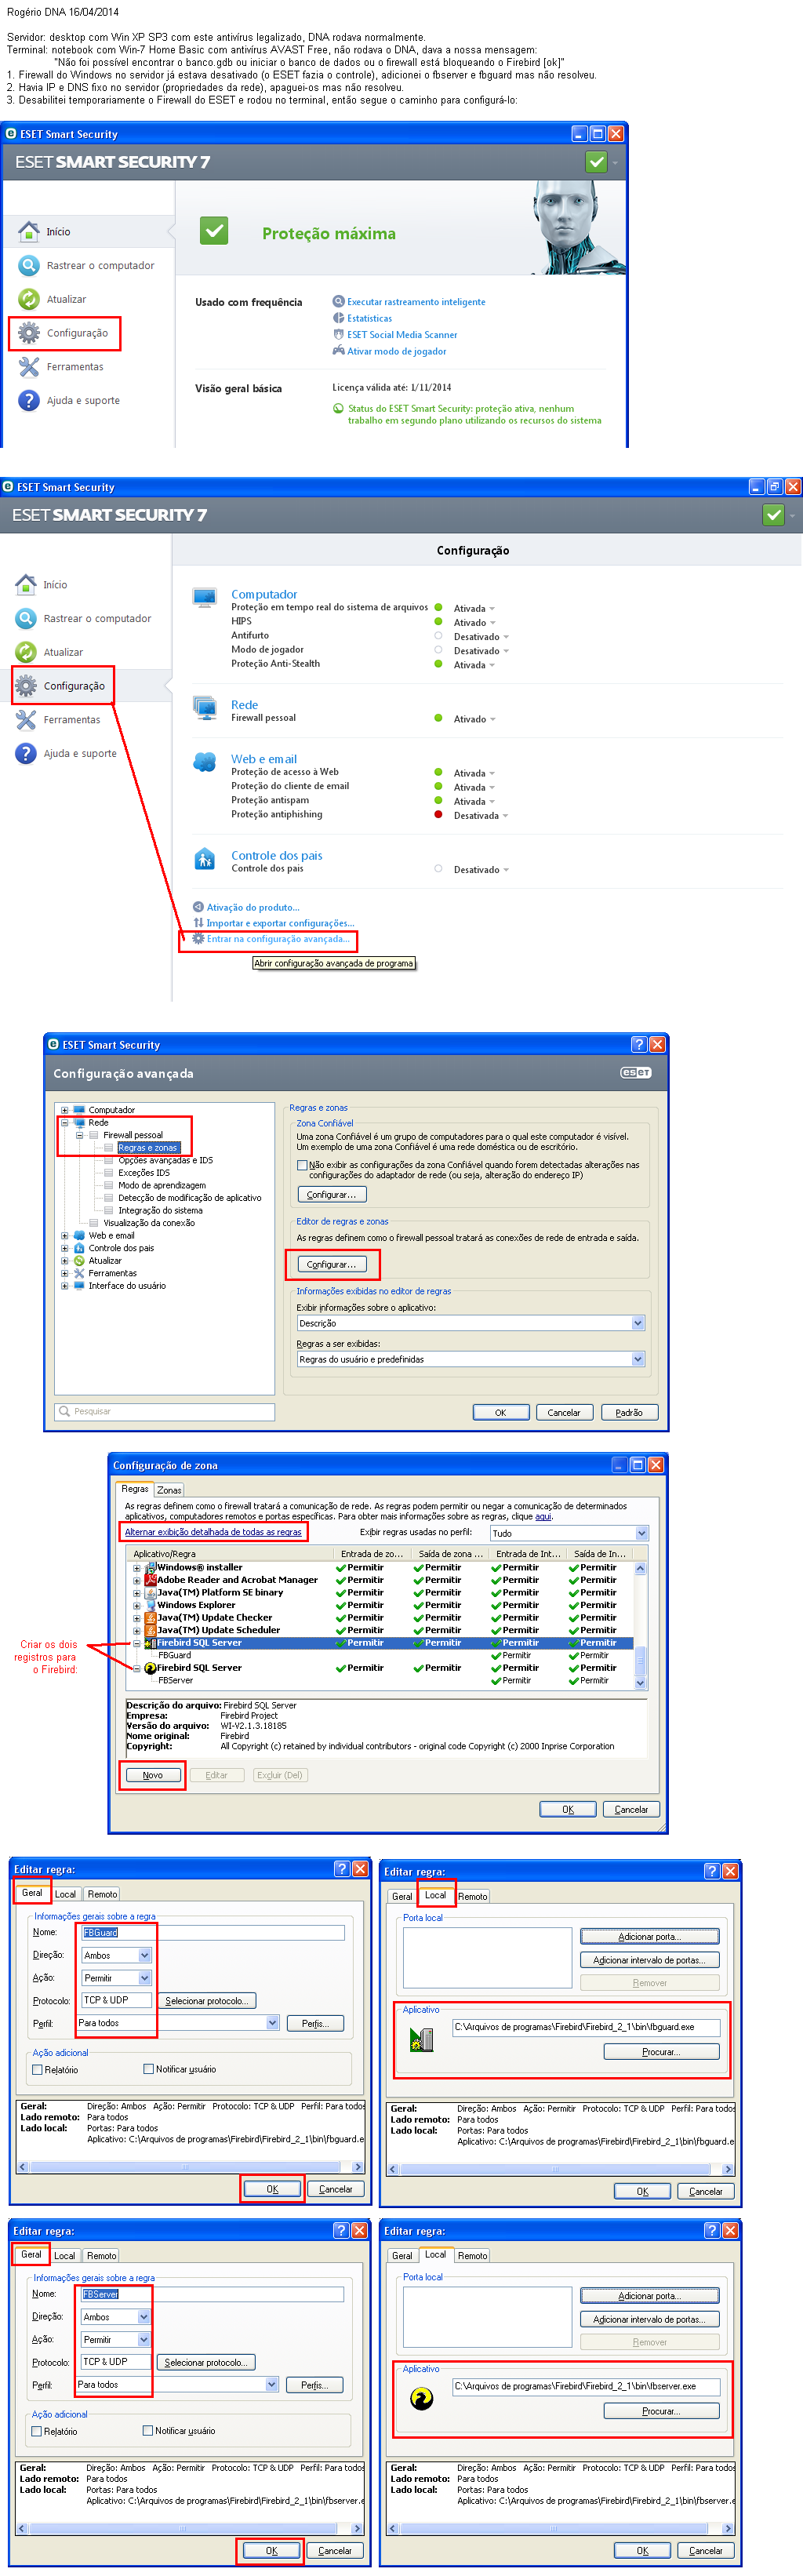Click the Pesquisar search field
This screenshot has height=2576, width=803.
pyautogui.click(x=165, y=1411)
